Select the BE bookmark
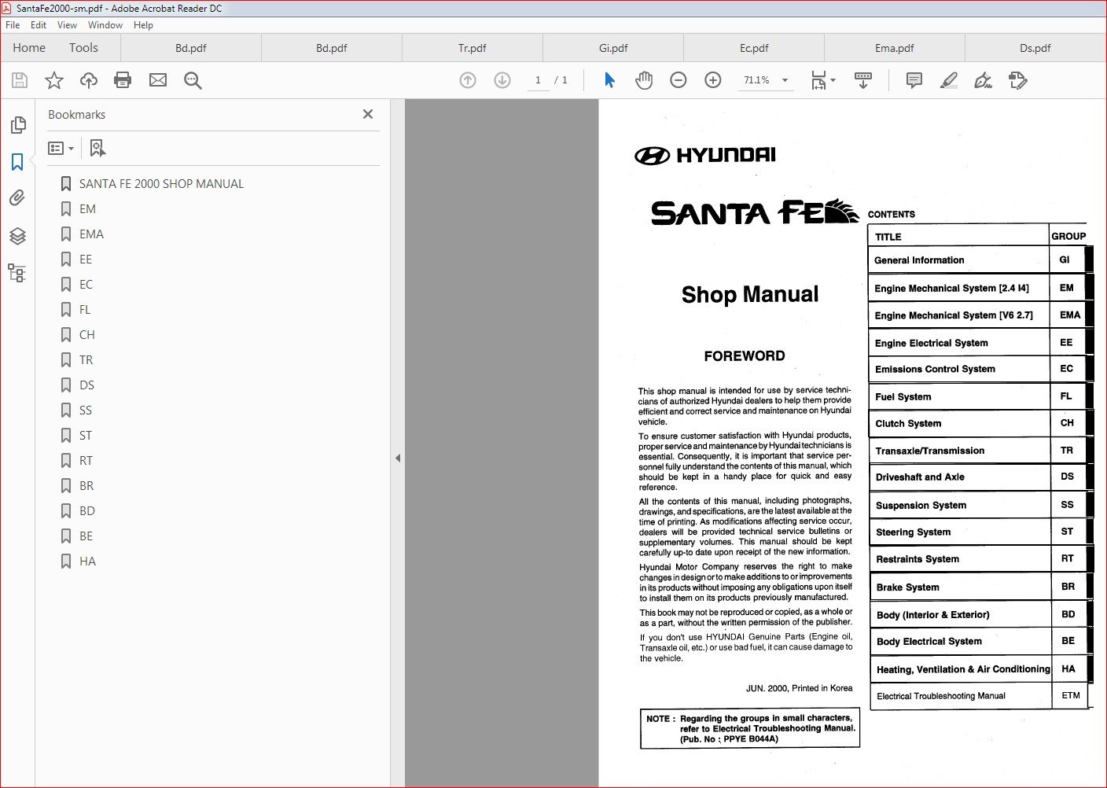1107x788 pixels. coord(86,536)
